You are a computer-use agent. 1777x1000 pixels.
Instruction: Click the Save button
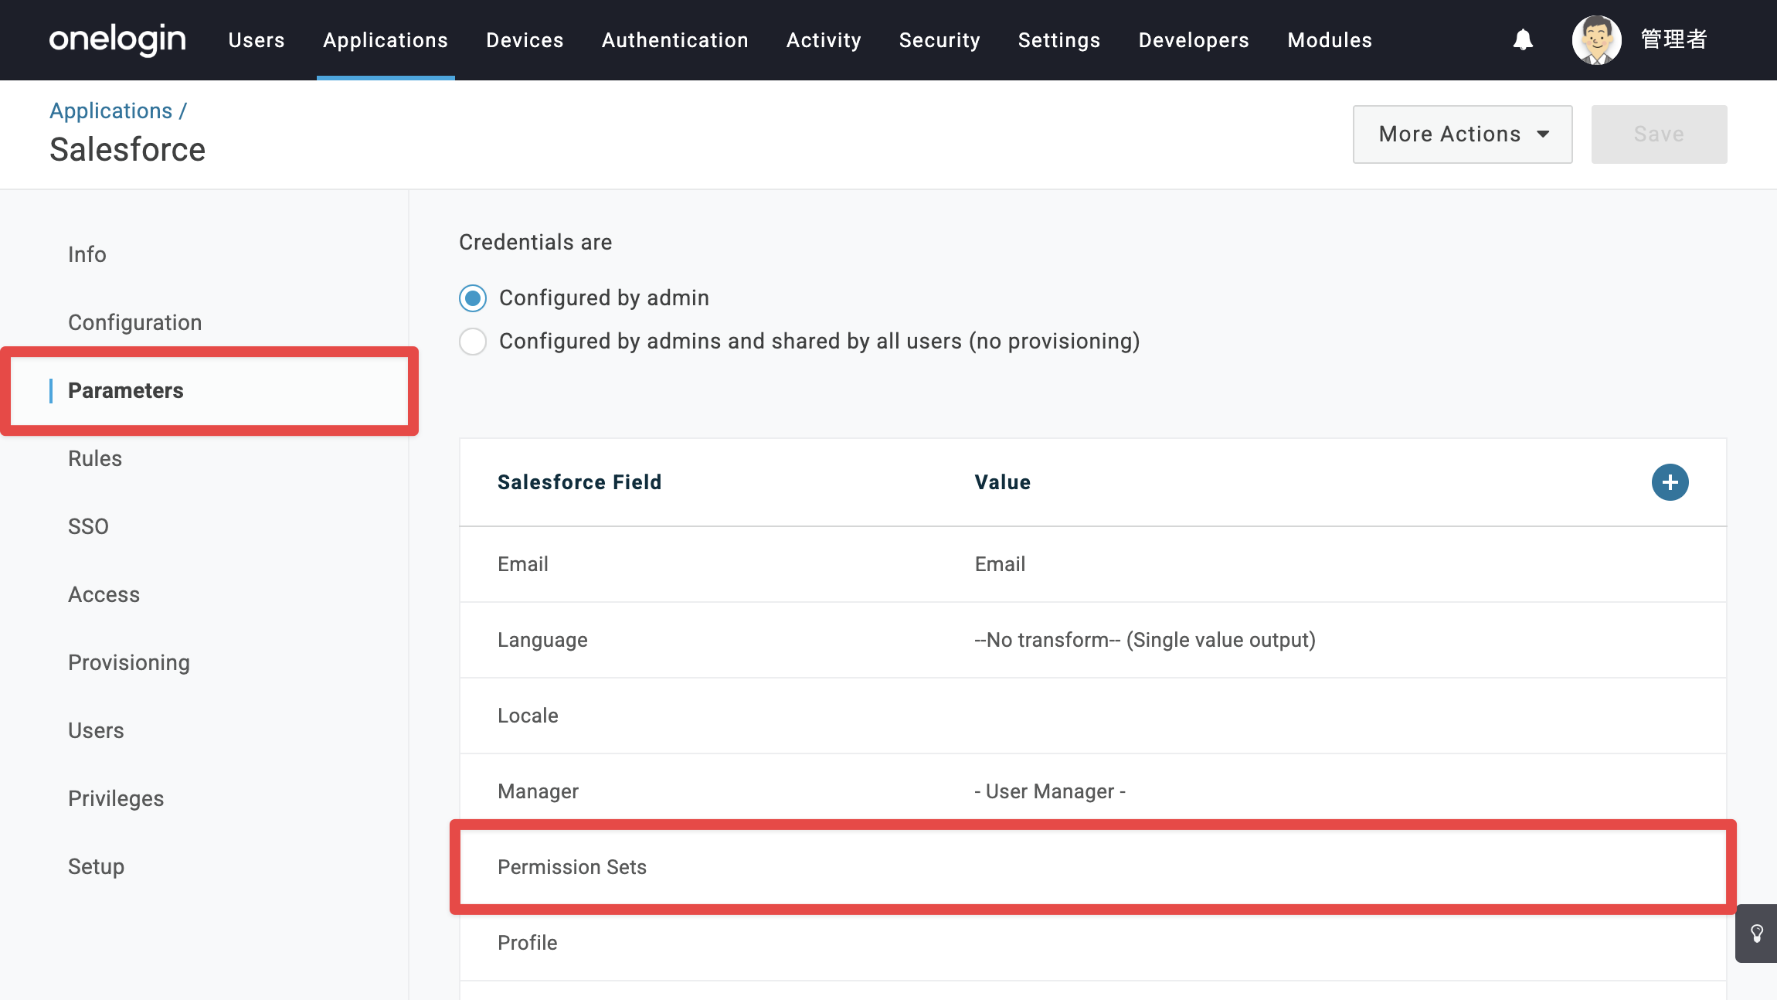(1659, 134)
